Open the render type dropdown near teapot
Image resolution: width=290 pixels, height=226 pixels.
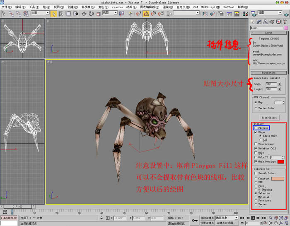click(270, 12)
